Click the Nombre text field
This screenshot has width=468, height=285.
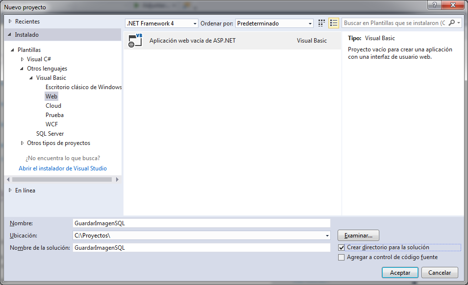tap(201, 223)
